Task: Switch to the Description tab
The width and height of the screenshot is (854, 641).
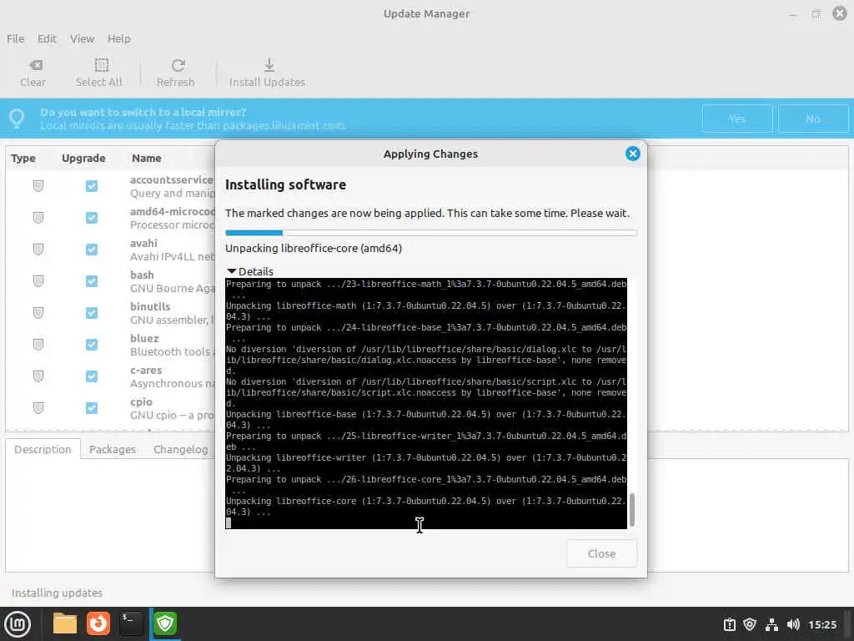Action: pos(43,449)
